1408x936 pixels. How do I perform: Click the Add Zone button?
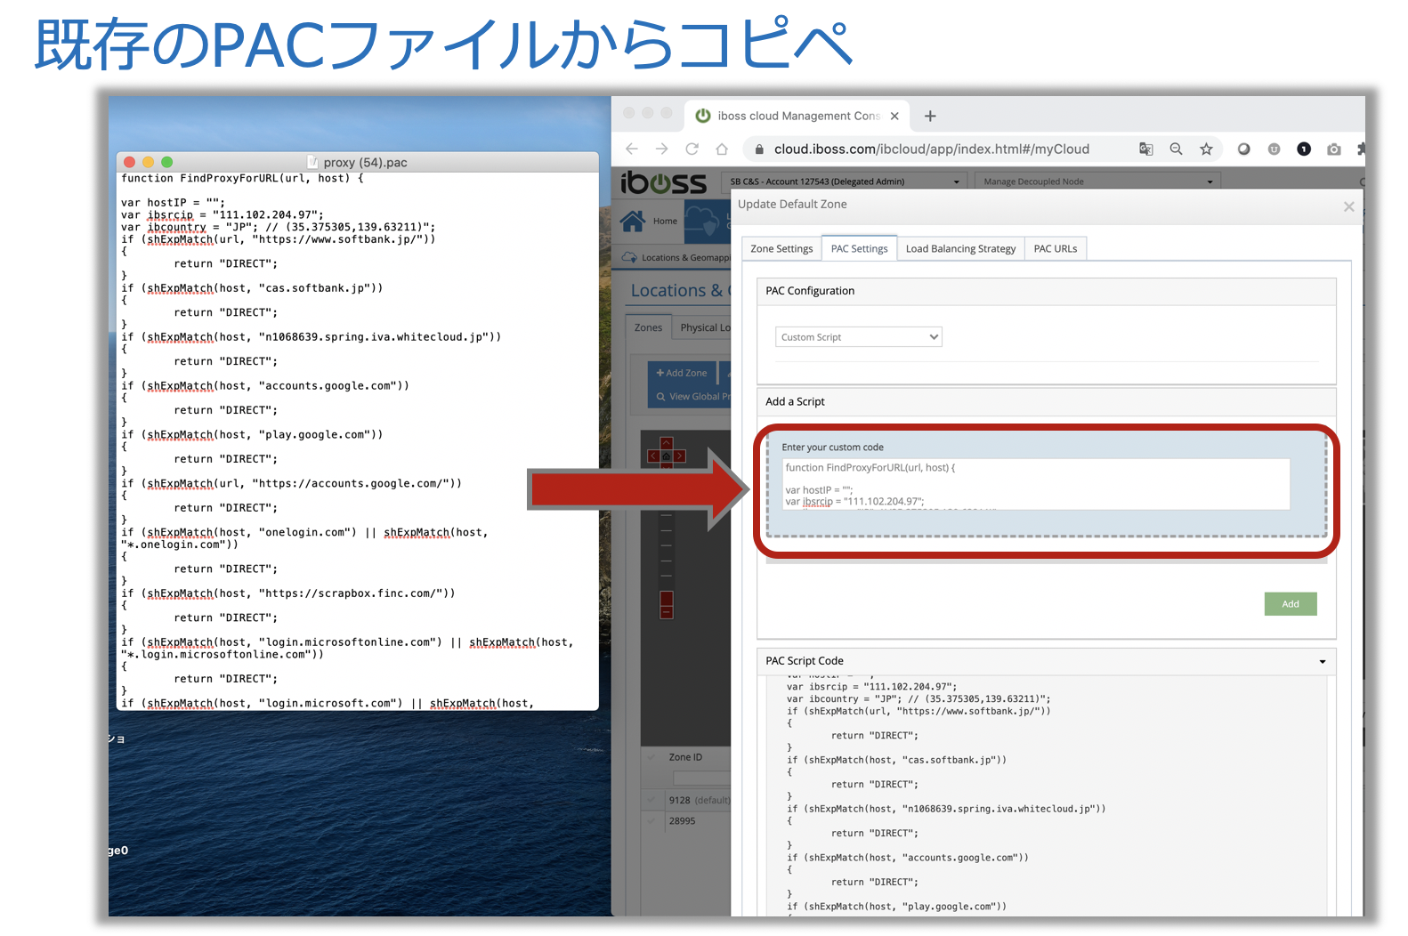[682, 373]
